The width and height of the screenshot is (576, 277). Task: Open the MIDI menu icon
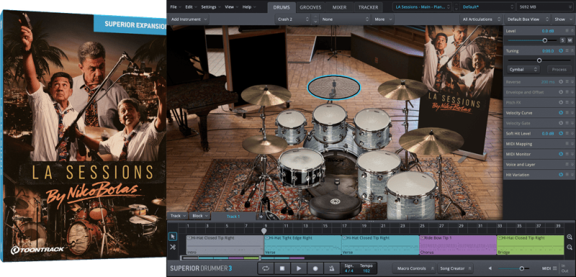click(x=554, y=268)
